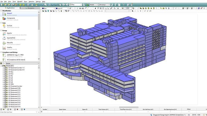The width and height of the screenshot is (207, 116).
Task: Toggle checkbox for L01 Protected Corridor
Action: click(x=5, y=86)
